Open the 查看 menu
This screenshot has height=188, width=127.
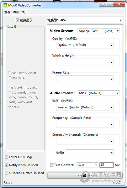(7, 12)
